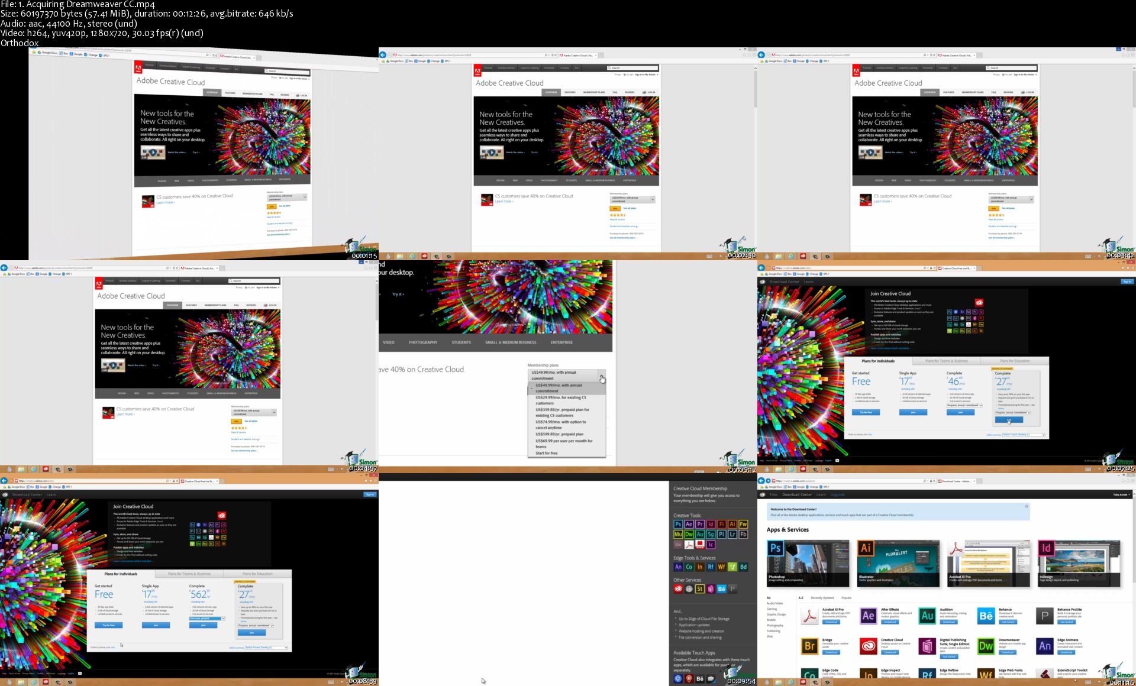Click SMALL & MEDIUM BUSINESS in the zoomed navigation bar
The width and height of the screenshot is (1136, 686).
pos(511,342)
